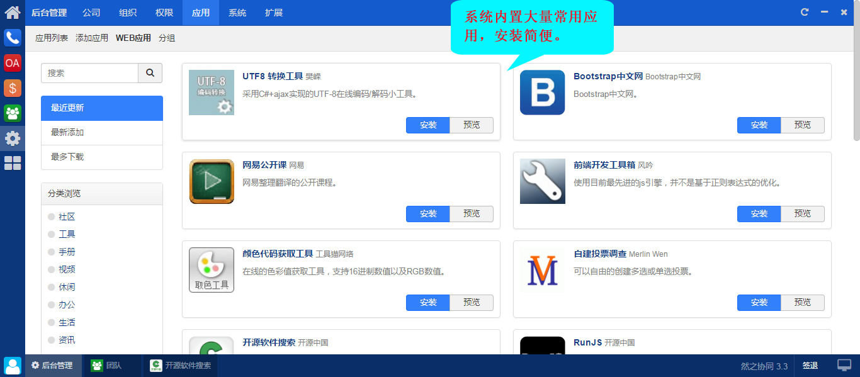Select 最近更新 sort option

(x=102, y=108)
